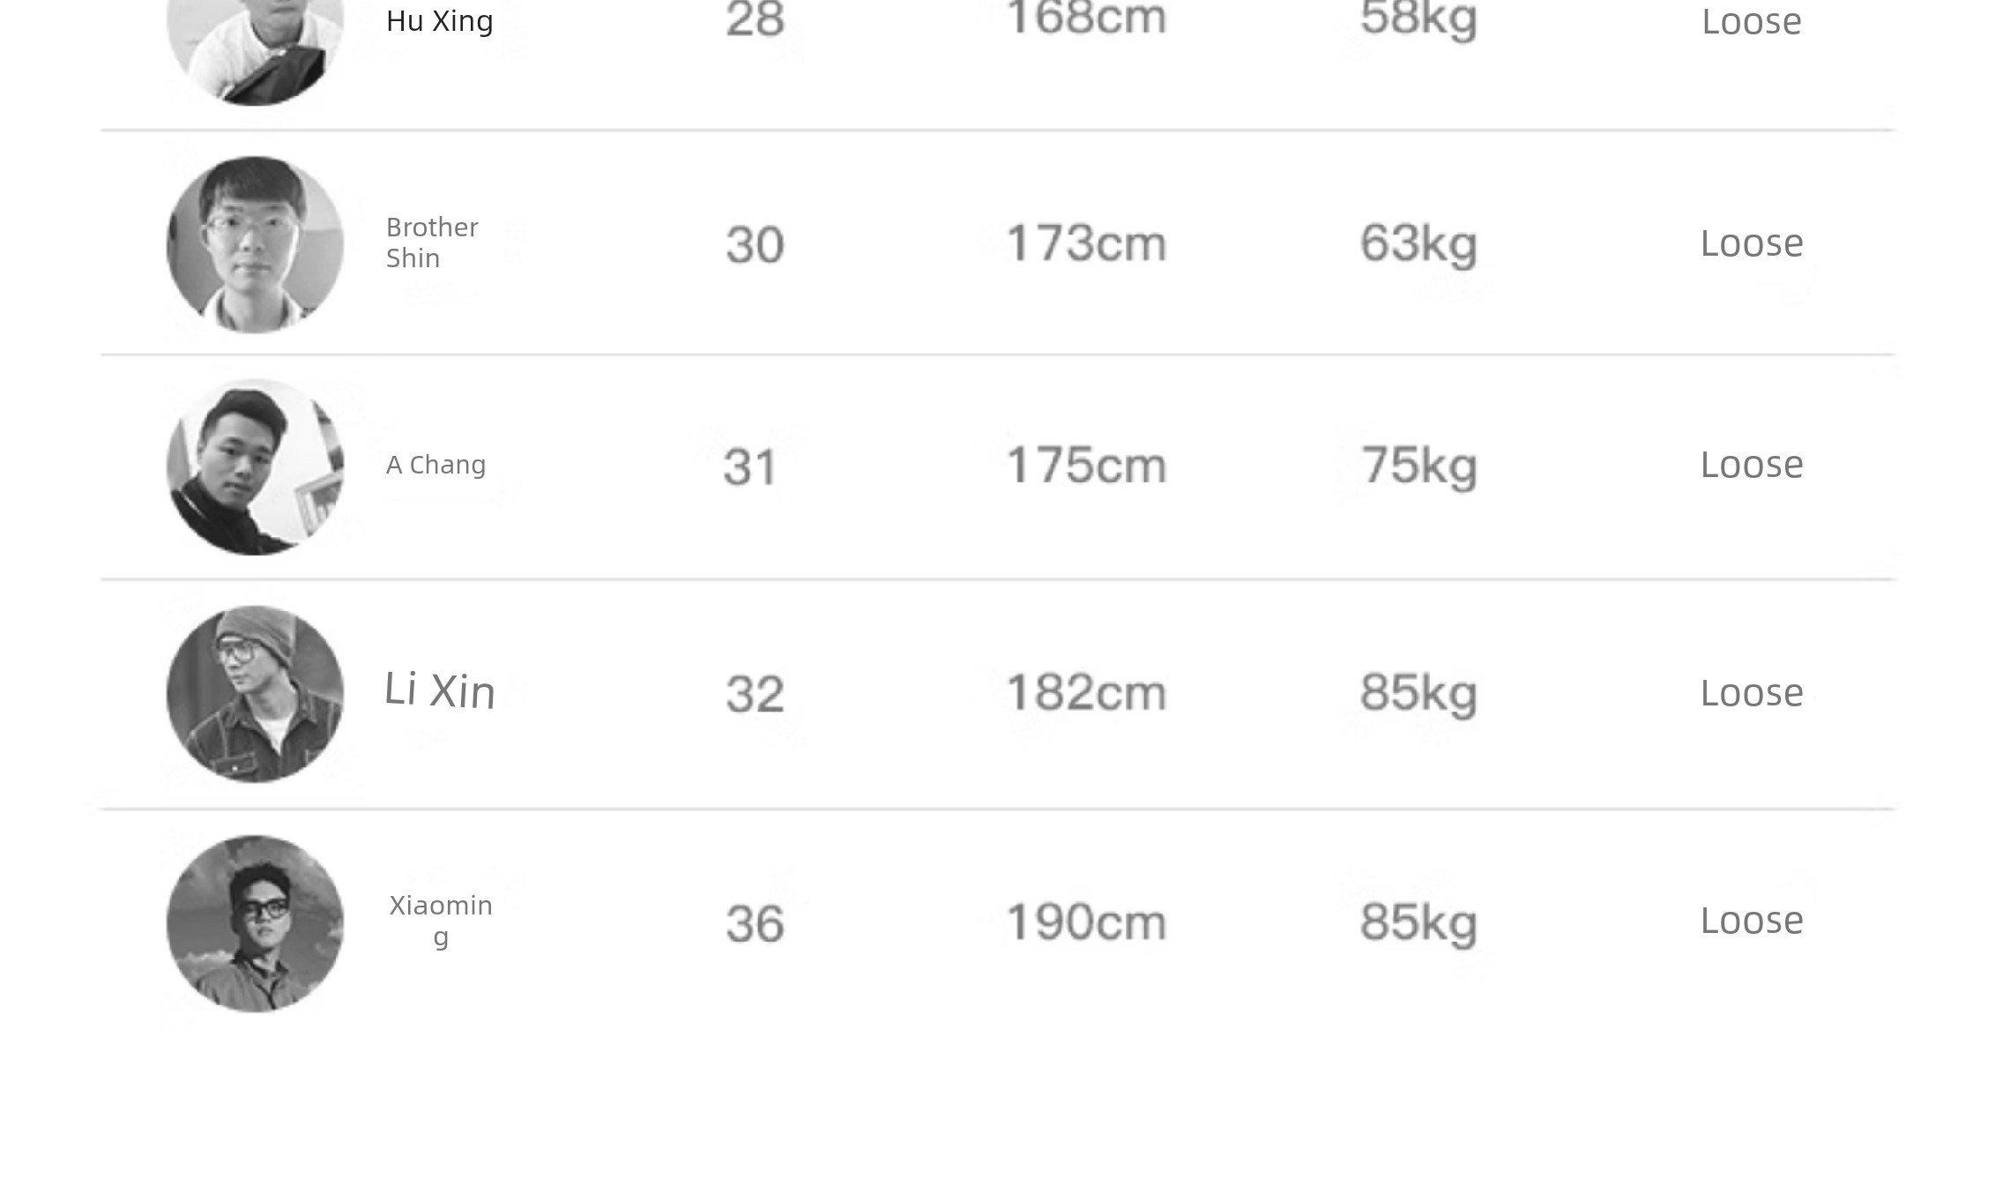Click the age value 30

(755, 244)
